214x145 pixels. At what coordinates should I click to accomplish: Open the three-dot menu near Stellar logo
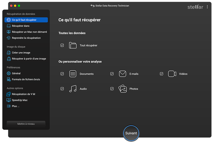pos(207,7)
